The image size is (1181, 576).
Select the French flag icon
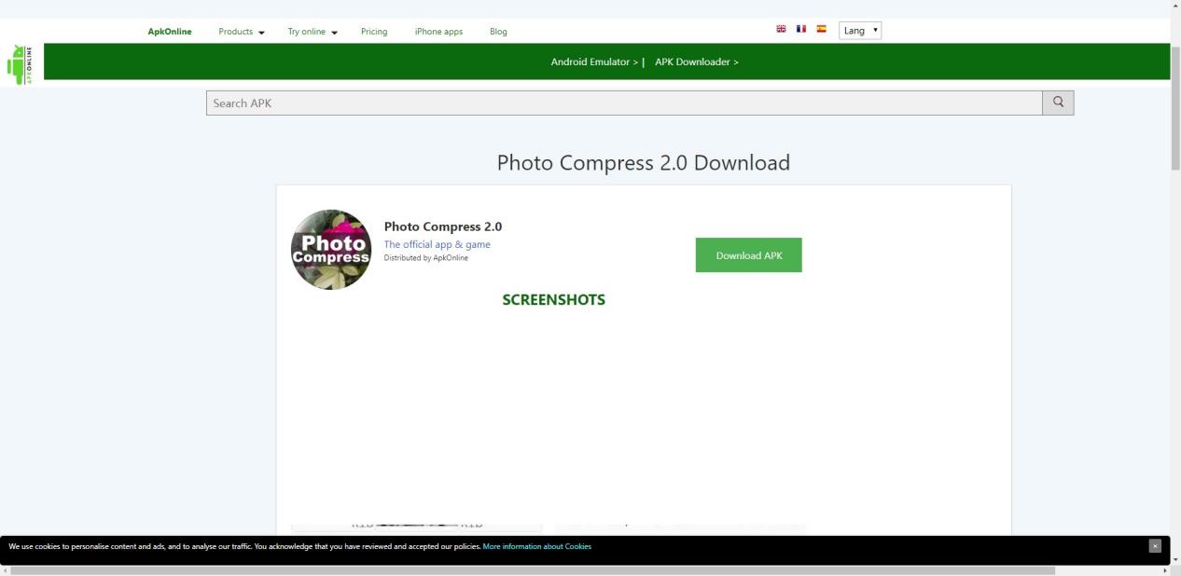tap(801, 29)
